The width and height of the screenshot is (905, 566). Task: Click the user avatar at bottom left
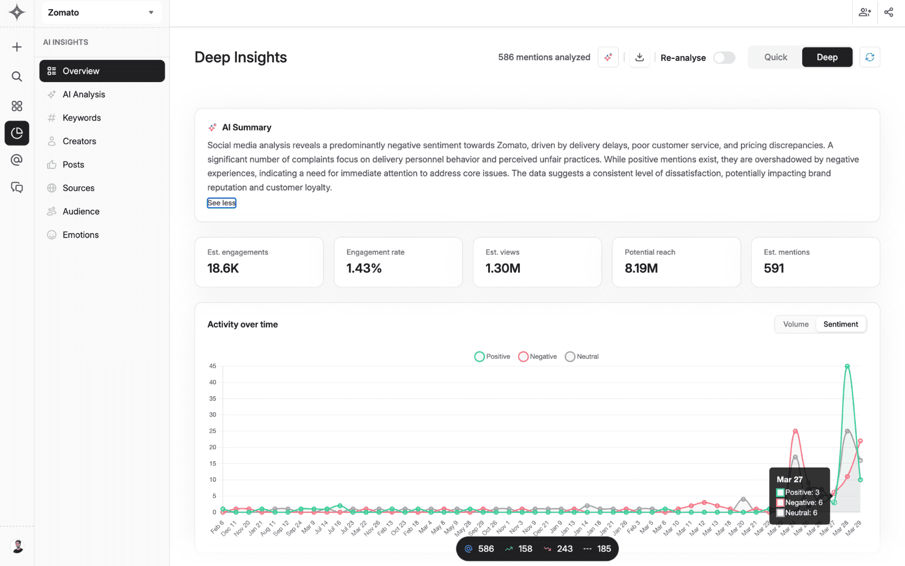click(18, 546)
